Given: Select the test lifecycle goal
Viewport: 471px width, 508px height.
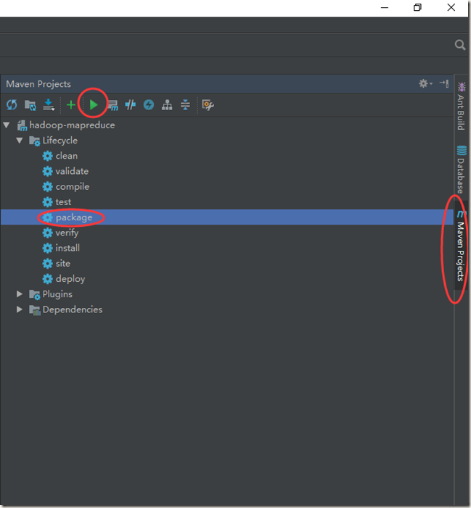Looking at the screenshot, I should click(63, 202).
